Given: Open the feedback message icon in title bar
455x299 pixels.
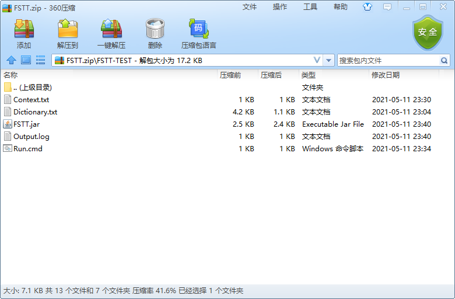Looking at the screenshot, I should click(x=387, y=7).
